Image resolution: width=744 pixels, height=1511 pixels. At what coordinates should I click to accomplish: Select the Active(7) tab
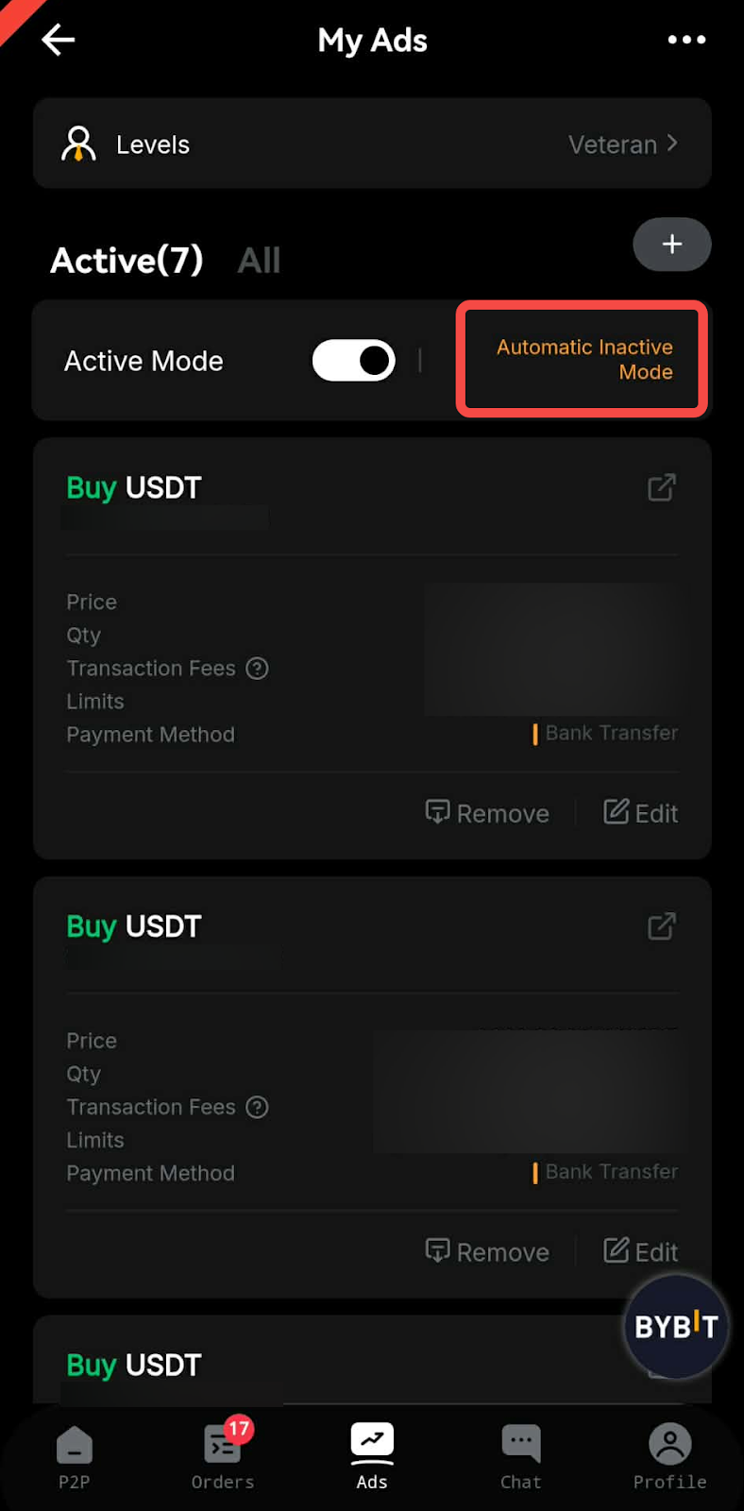(127, 261)
